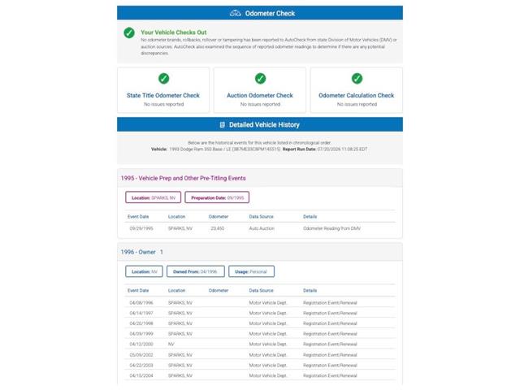Click the Data Source column header in 1995 table
Image resolution: width=520 pixels, height=390 pixels.
coord(262,217)
